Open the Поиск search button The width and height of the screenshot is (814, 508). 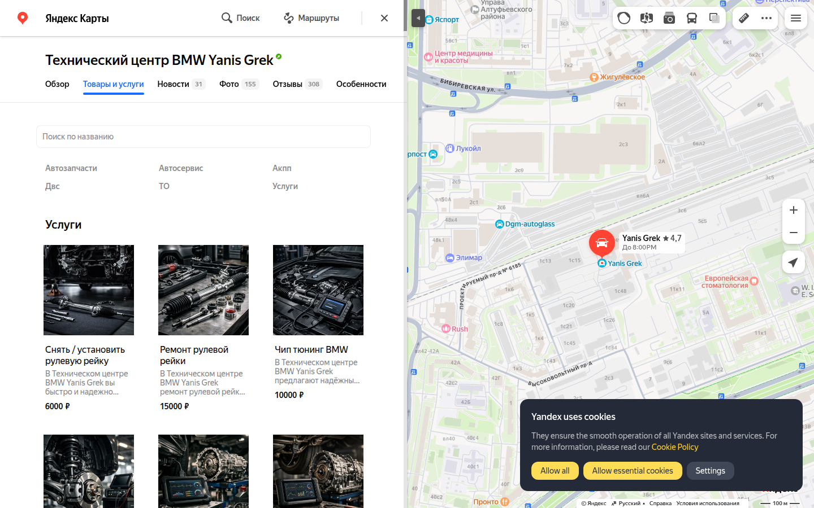pyautogui.click(x=240, y=18)
